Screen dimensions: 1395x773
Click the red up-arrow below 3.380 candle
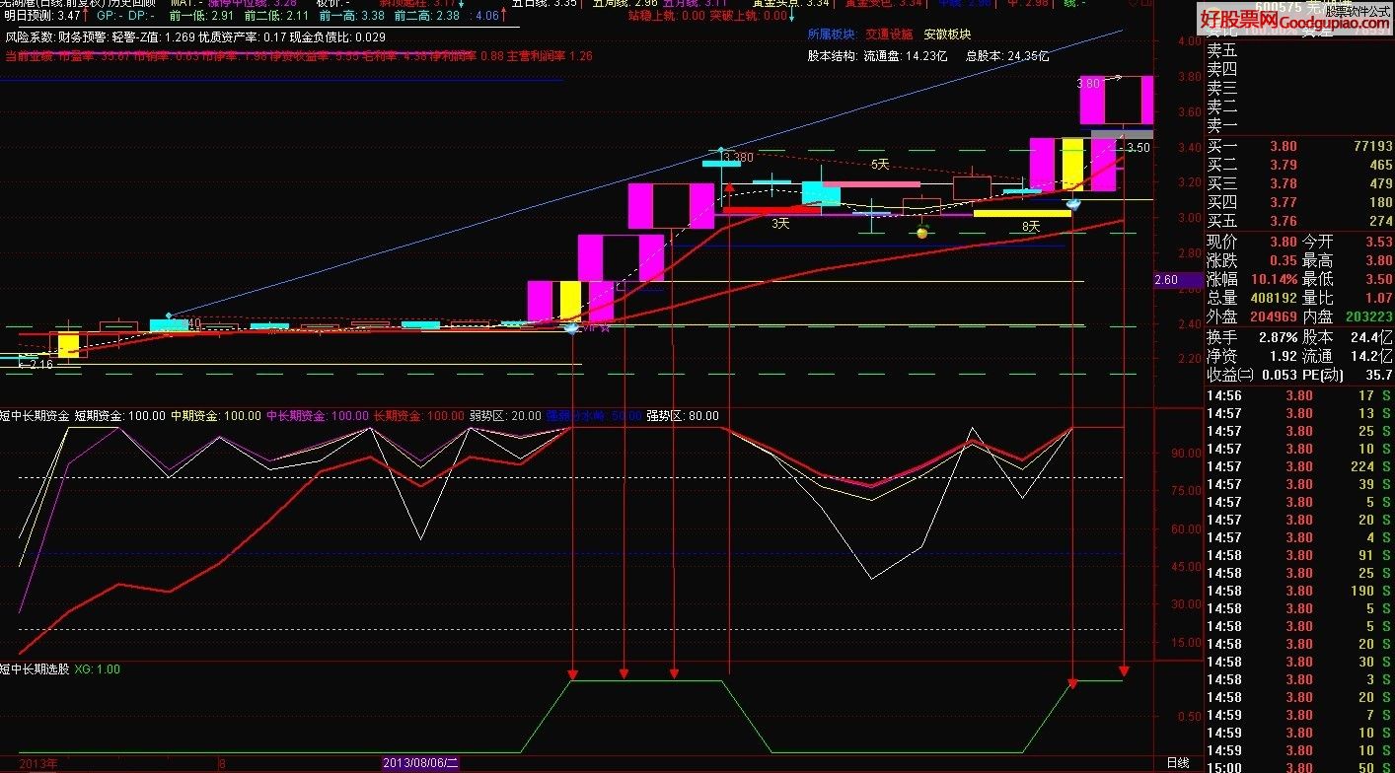pos(729,185)
